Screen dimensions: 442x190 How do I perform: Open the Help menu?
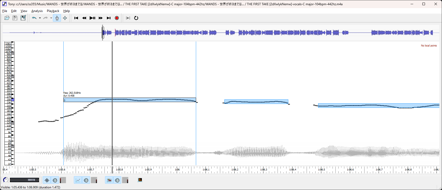pyautogui.click(x=67, y=11)
